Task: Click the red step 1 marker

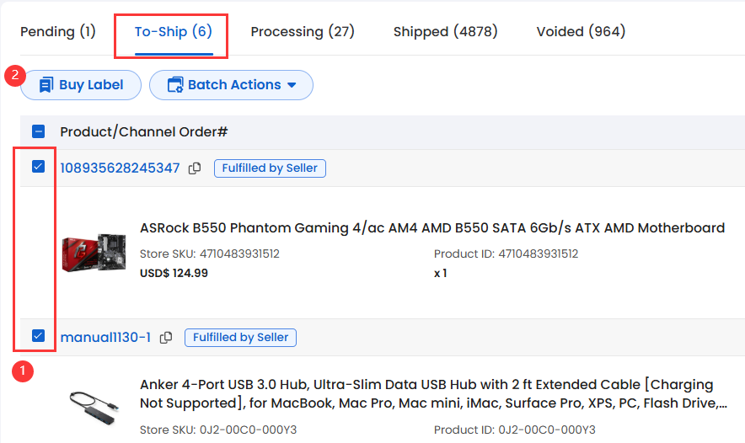Action: [x=22, y=371]
